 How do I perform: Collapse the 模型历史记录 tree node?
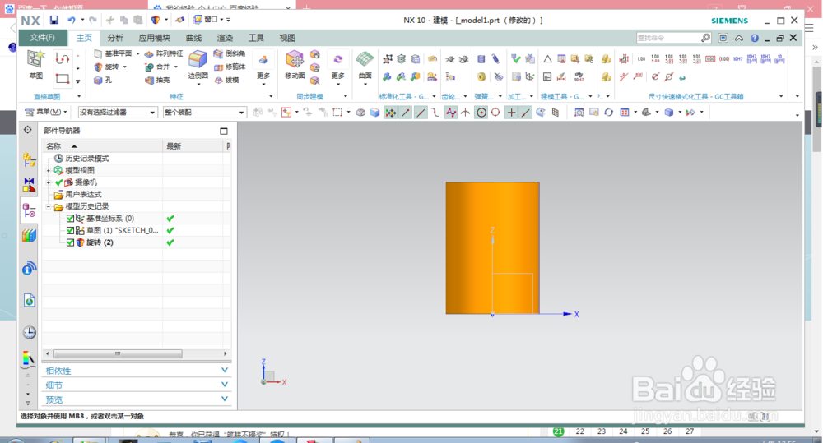pos(49,206)
